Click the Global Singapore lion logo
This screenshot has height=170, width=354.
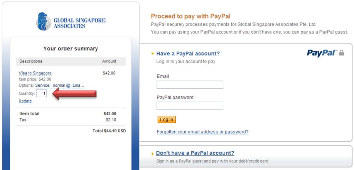pyautogui.click(x=44, y=21)
